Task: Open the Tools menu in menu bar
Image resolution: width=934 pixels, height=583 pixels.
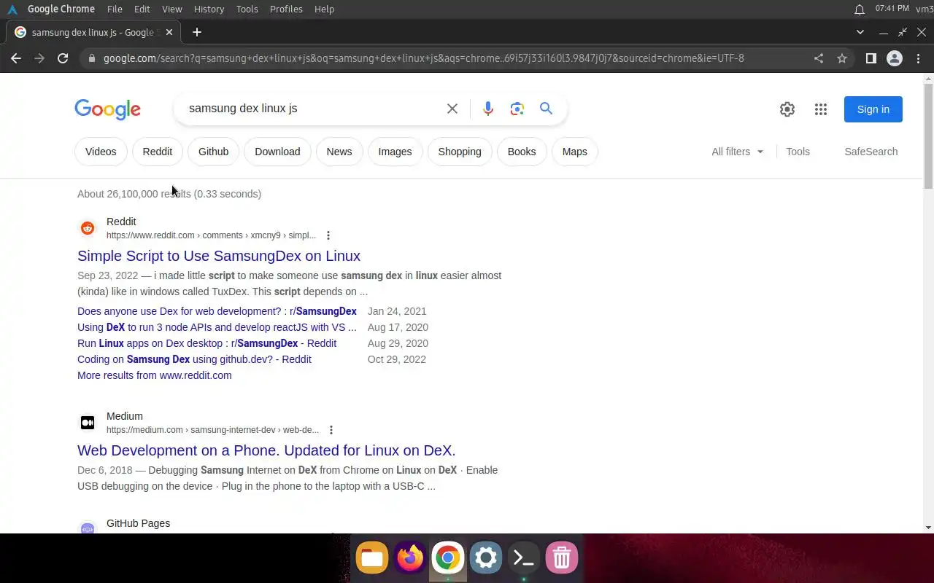Action: (247, 9)
